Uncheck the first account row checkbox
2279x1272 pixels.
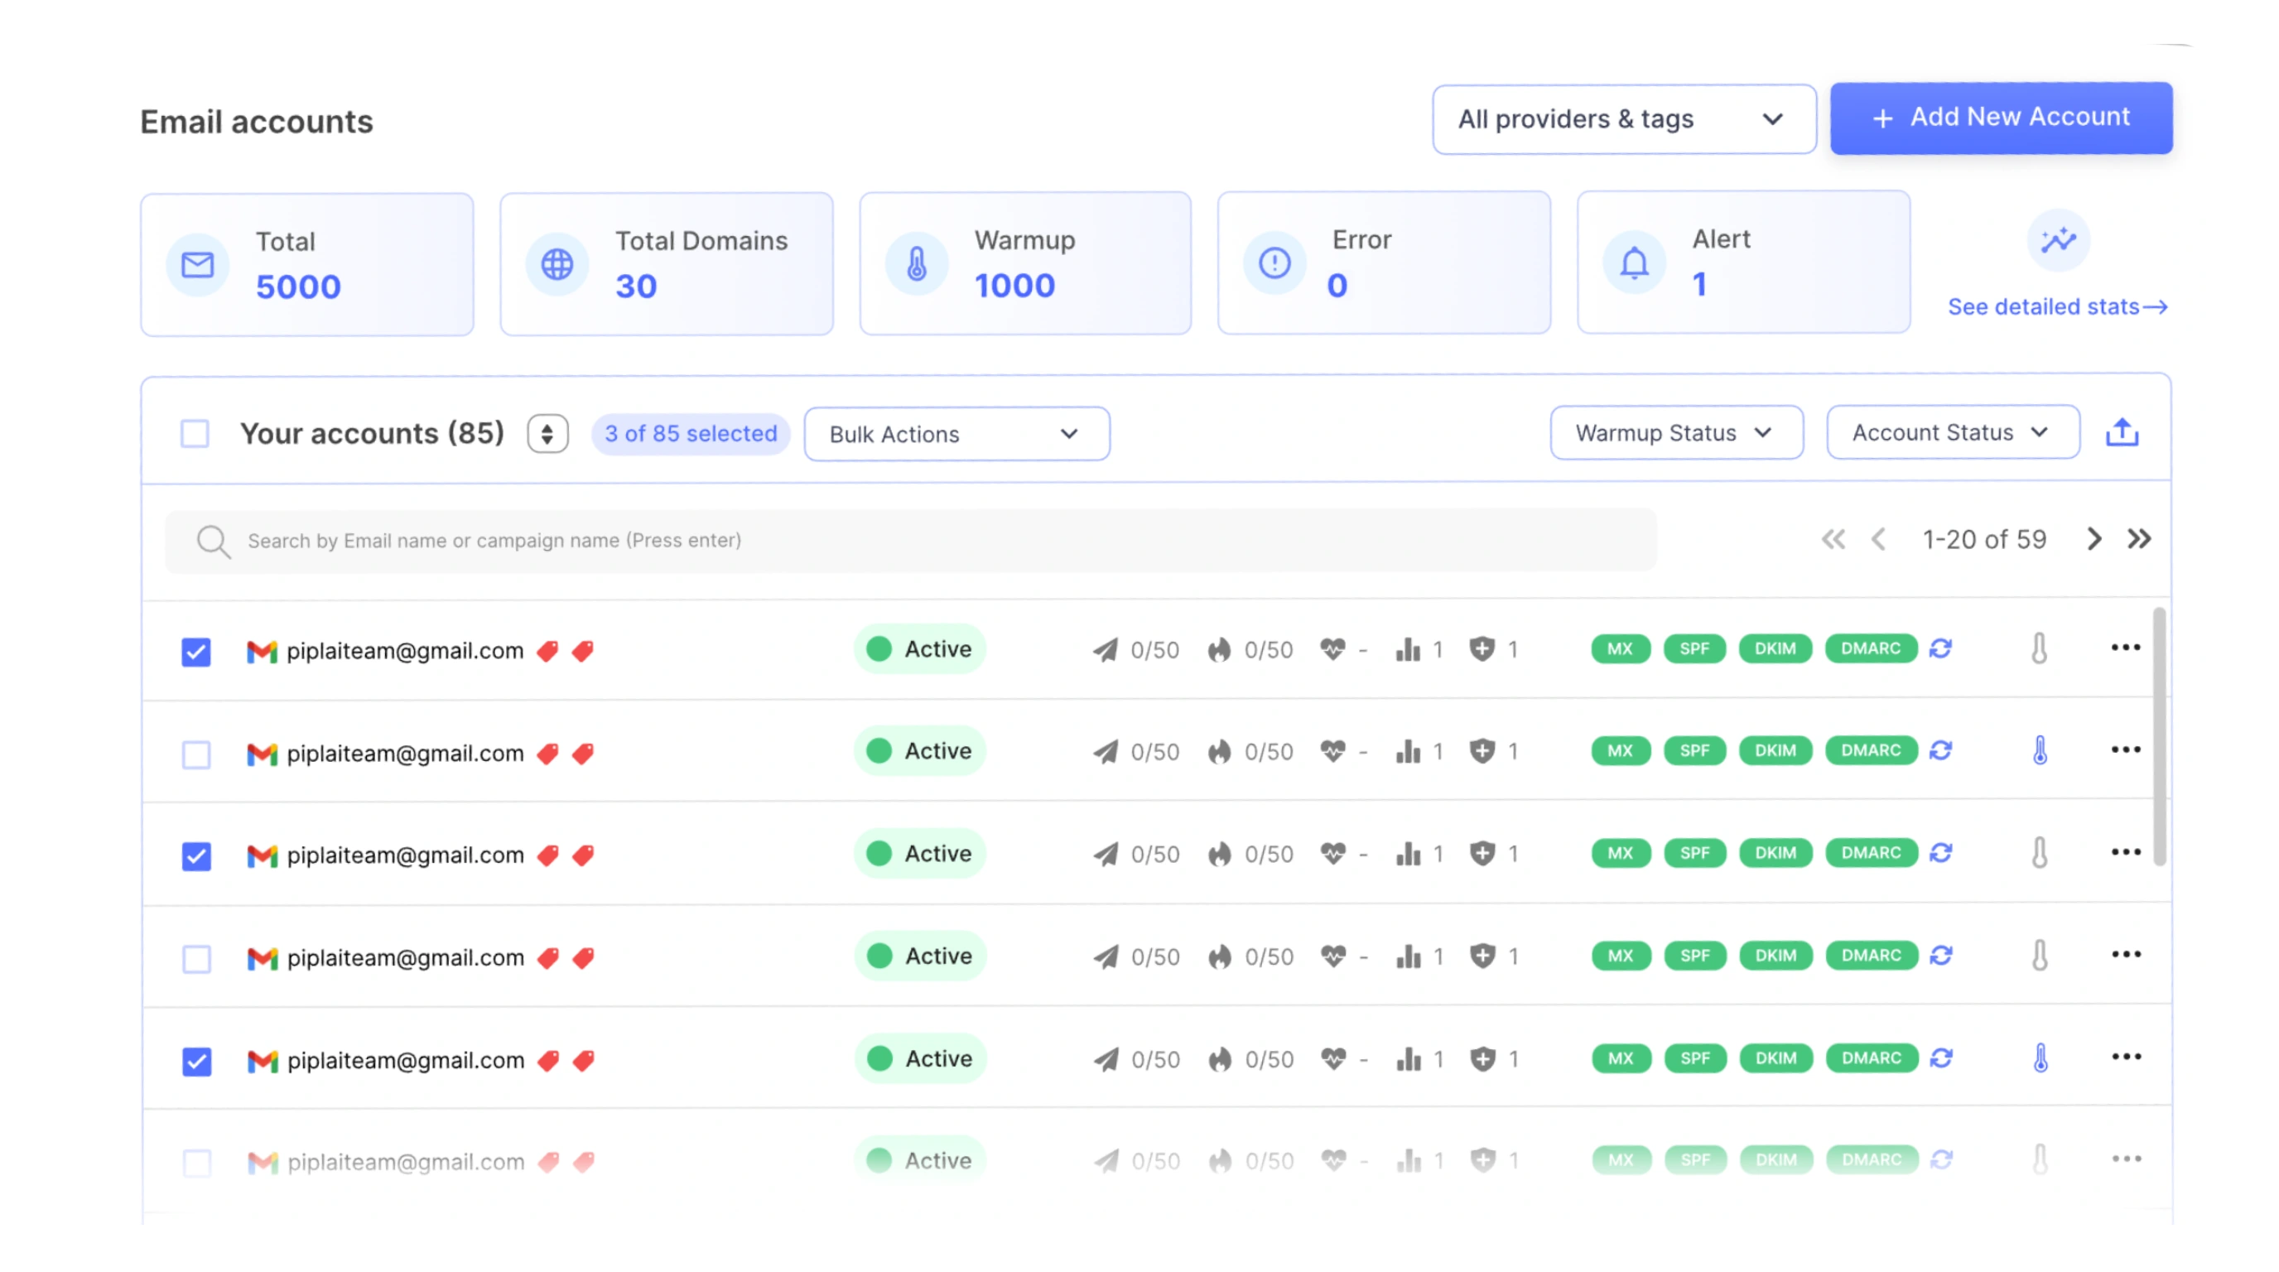(x=196, y=652)
